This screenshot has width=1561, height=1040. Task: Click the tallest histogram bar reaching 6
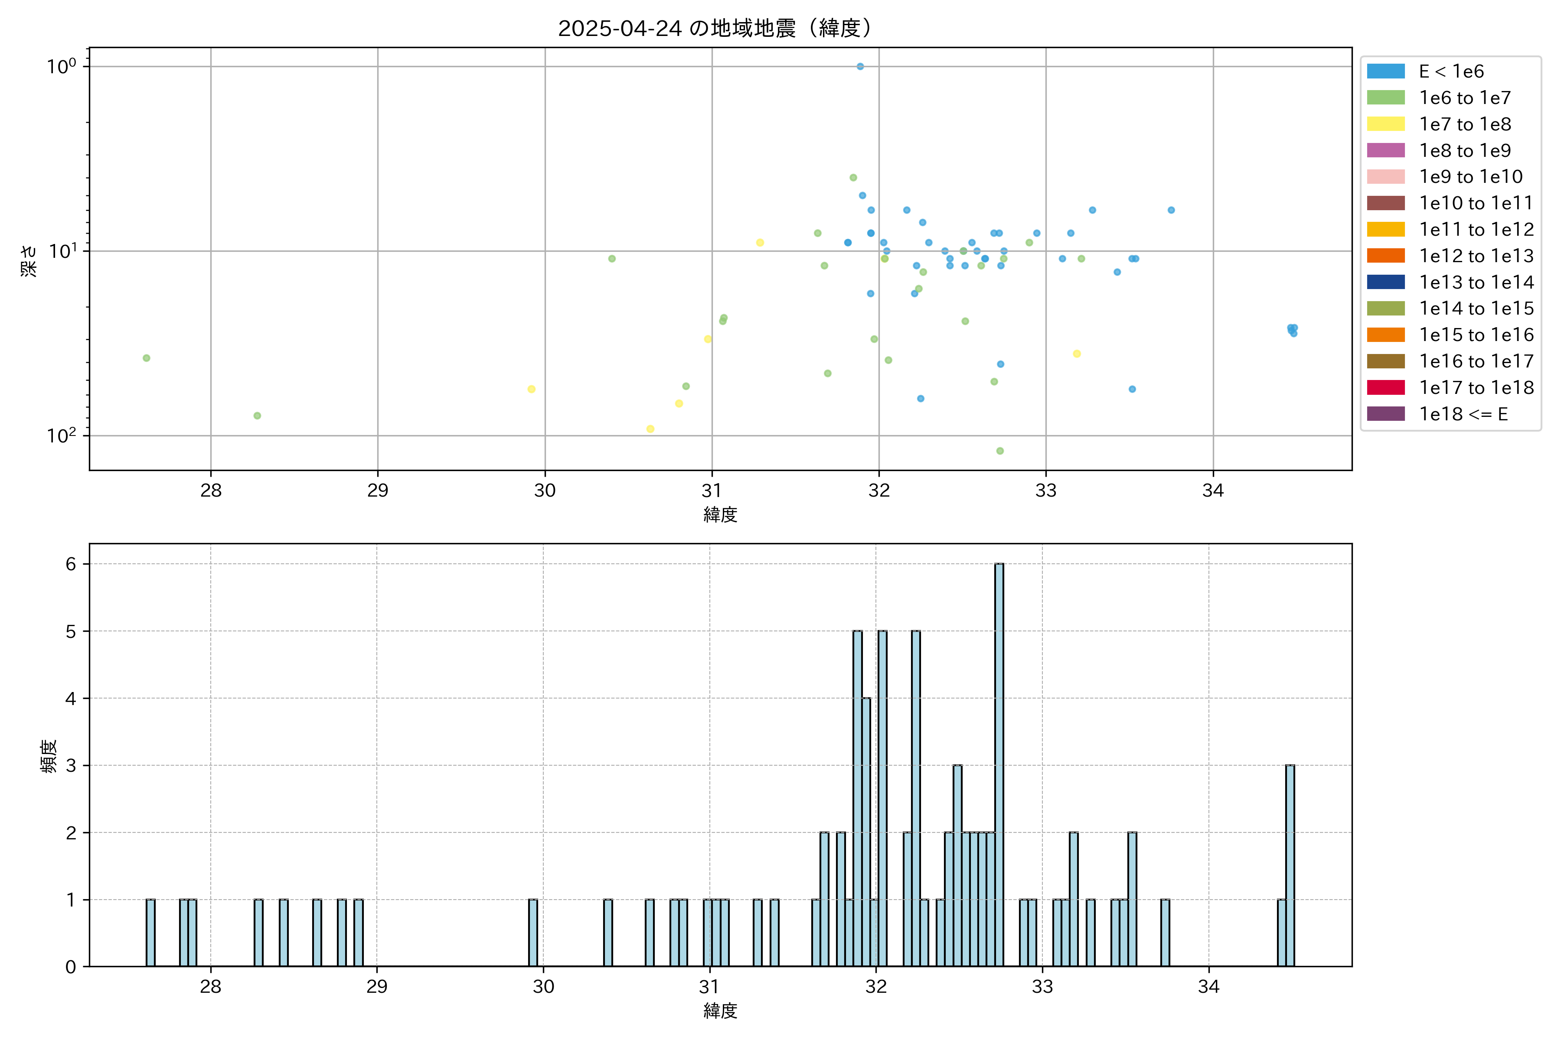(x=999, y=763)
